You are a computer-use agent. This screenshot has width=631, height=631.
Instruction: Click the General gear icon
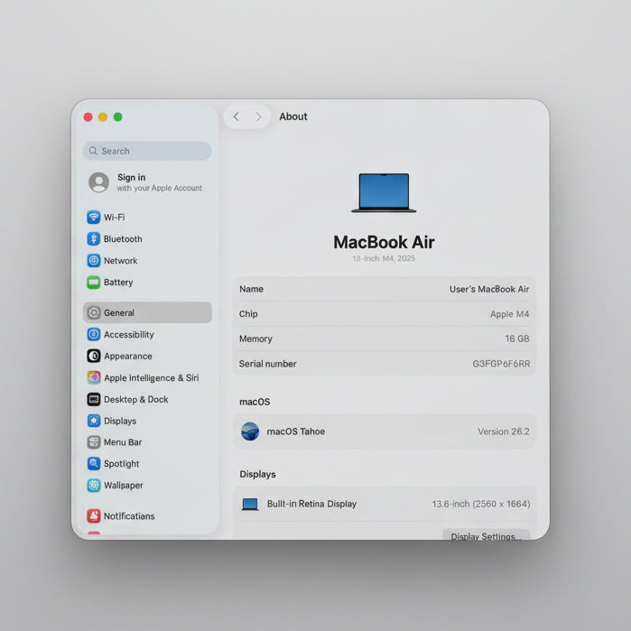(x=93, y=312)
